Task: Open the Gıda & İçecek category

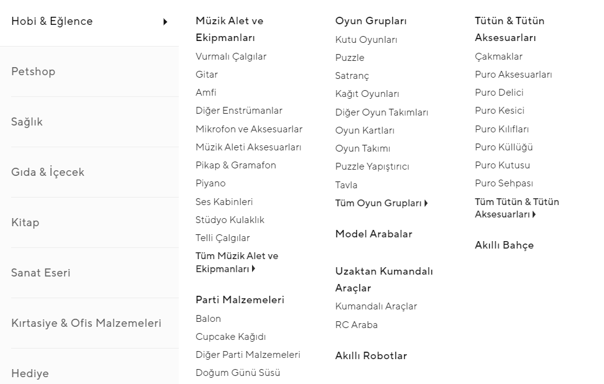Action: tap(48, 172)
